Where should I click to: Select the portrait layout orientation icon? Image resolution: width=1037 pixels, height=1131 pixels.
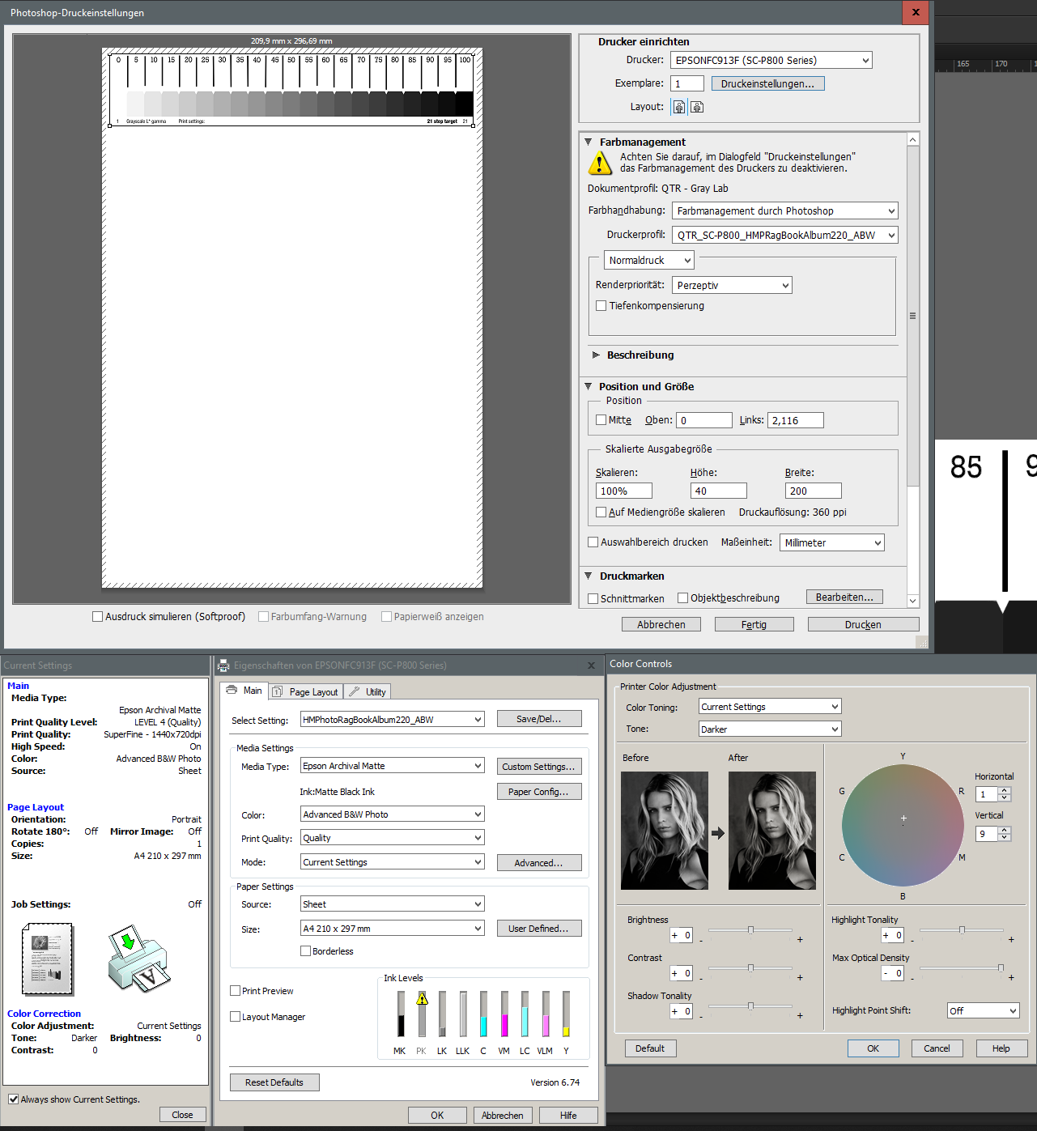[x=679, y=107]
